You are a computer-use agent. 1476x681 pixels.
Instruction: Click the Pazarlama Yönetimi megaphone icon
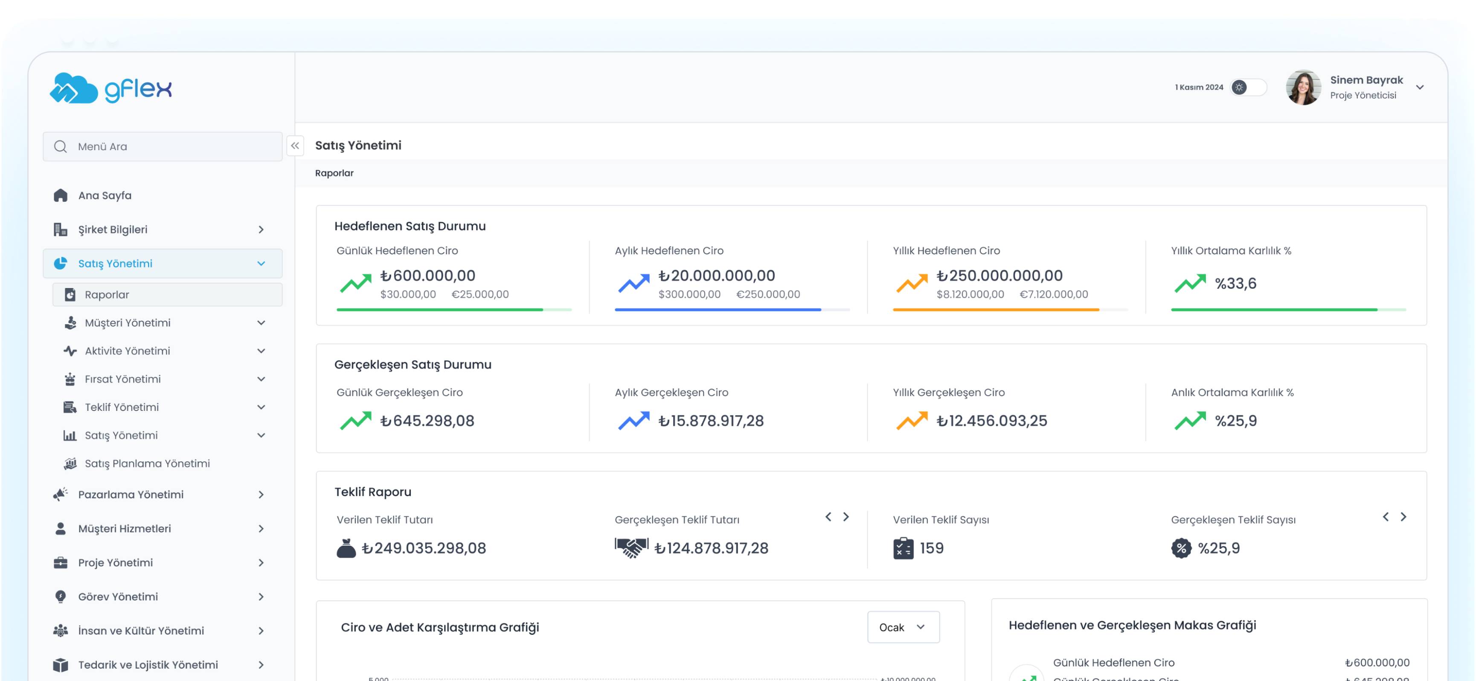click(x=60, y=494)
